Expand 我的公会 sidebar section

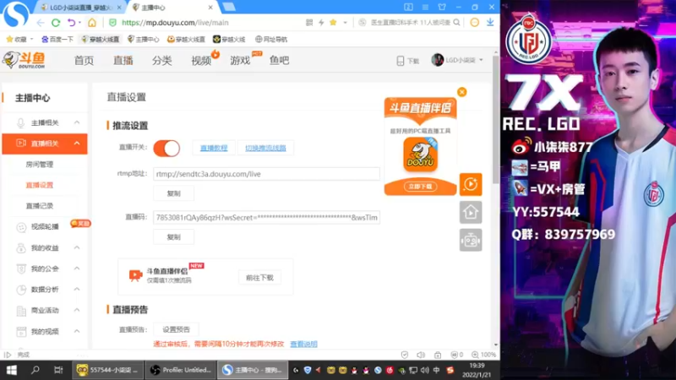tap(77, 269)
